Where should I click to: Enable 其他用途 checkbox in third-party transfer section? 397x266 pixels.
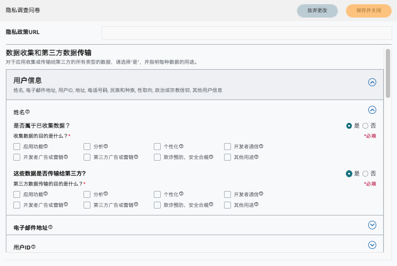[228, 205]
